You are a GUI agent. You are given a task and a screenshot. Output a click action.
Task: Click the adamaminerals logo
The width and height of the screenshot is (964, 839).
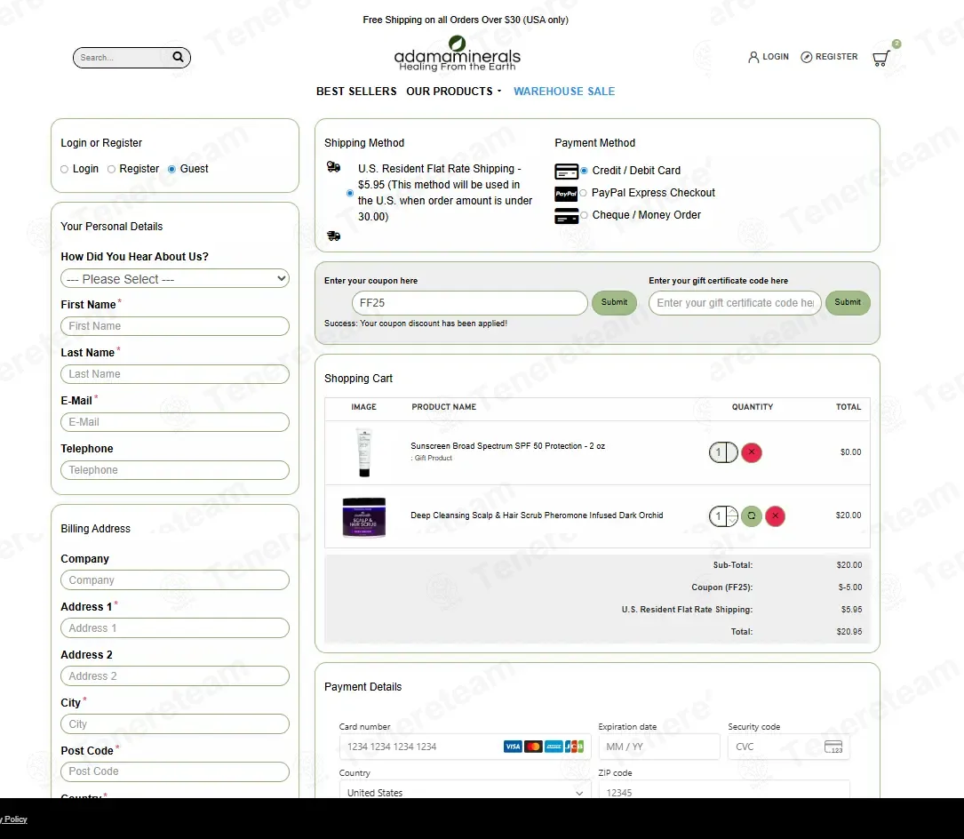click(x=457, y=54)
